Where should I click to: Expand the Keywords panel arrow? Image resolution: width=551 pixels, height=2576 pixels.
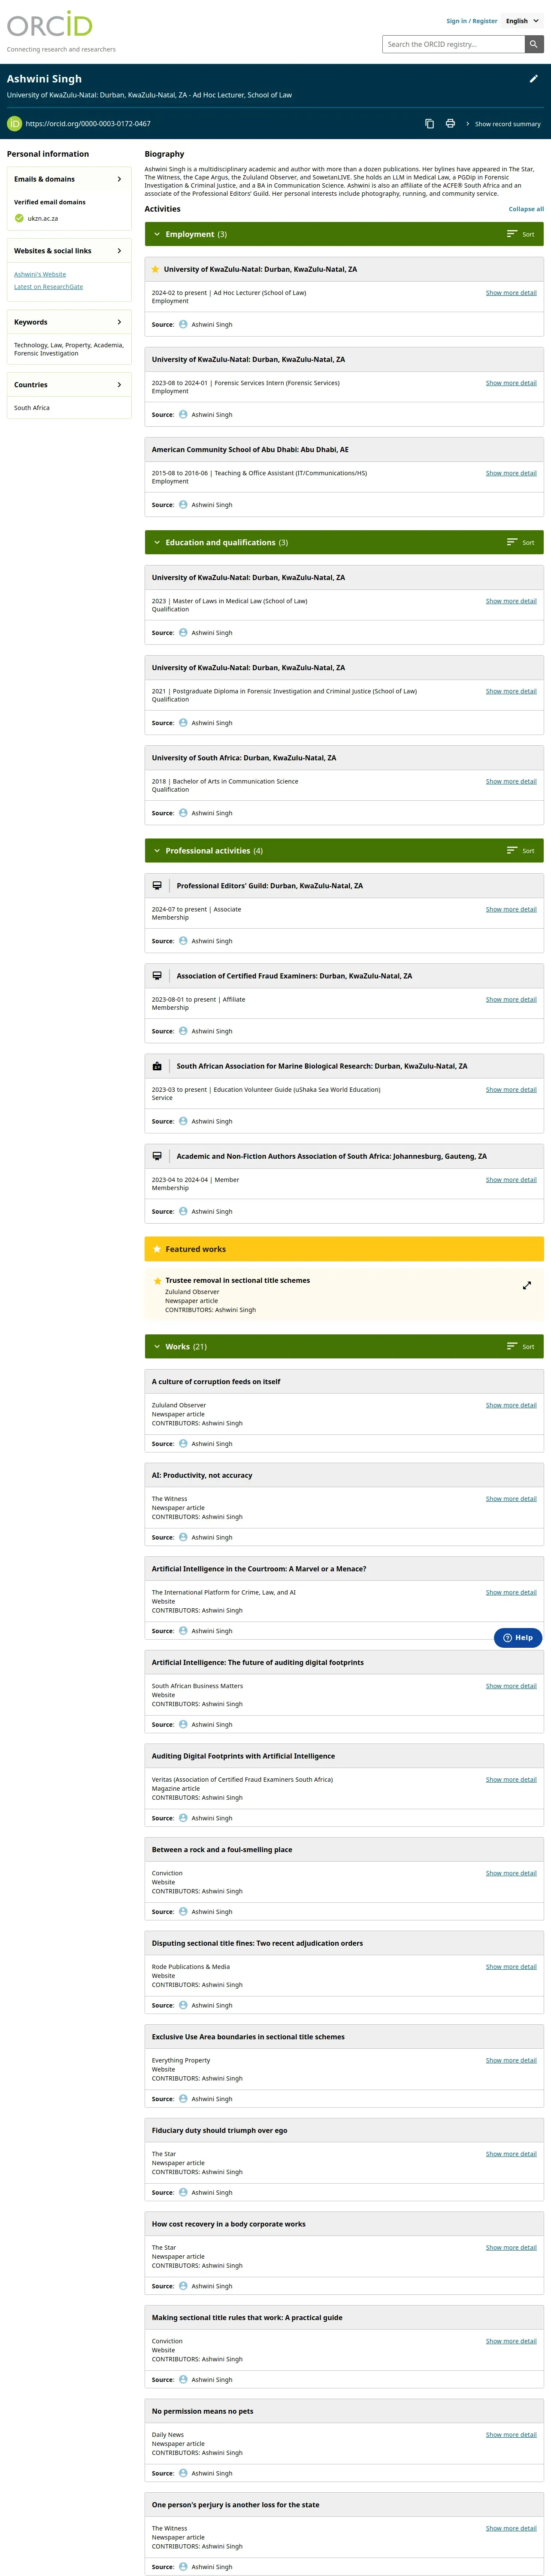[119, 322]
